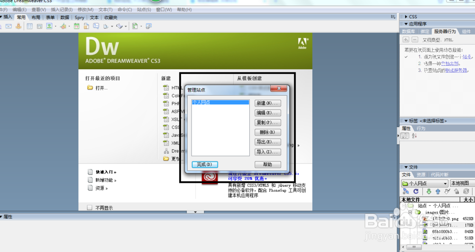This screenshot has width=475, height=252.
Task: Click the script icon in the toolbar
Action: pyautogui.click(x=119, y=26)
